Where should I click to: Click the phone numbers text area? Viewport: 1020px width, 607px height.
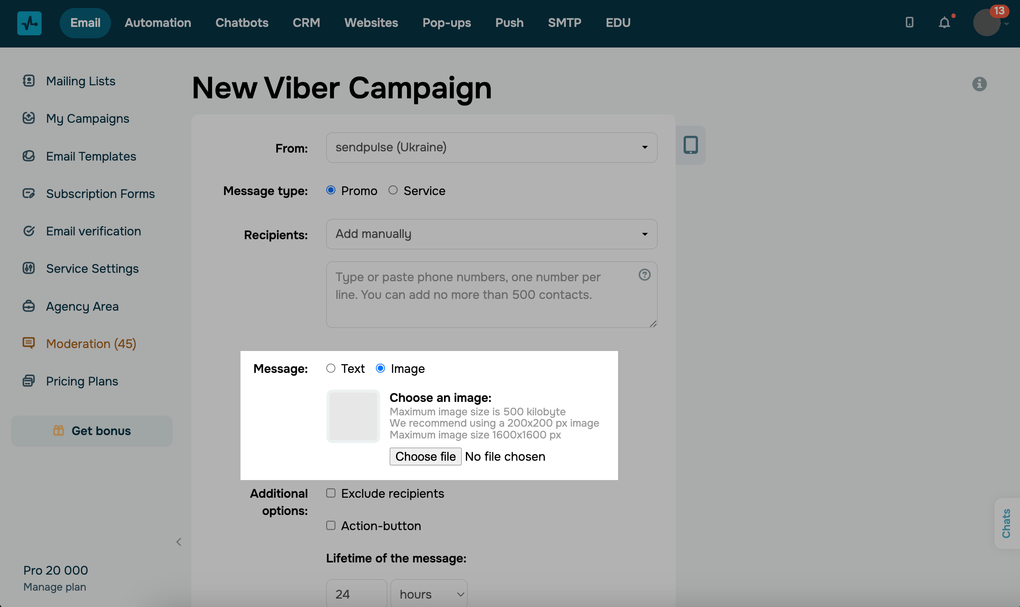click(492, 295)
